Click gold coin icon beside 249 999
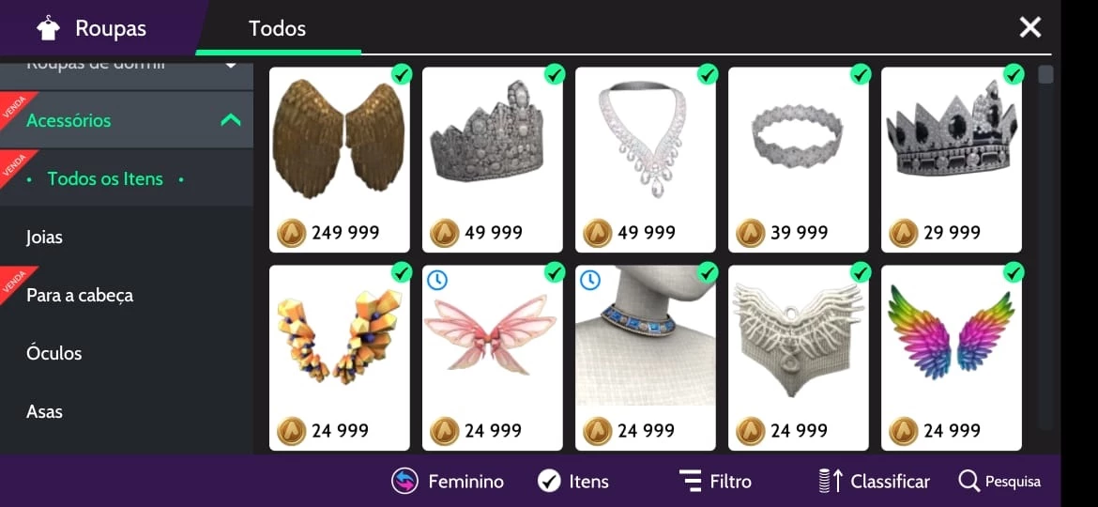This screenshot has width=1098, height=507. [291, 233]
